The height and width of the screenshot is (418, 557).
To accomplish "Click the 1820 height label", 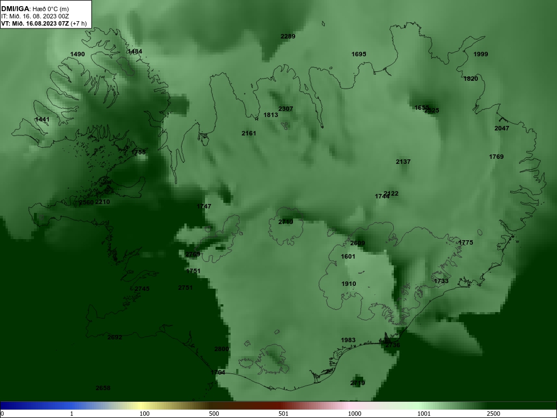I will coord(471,79).
